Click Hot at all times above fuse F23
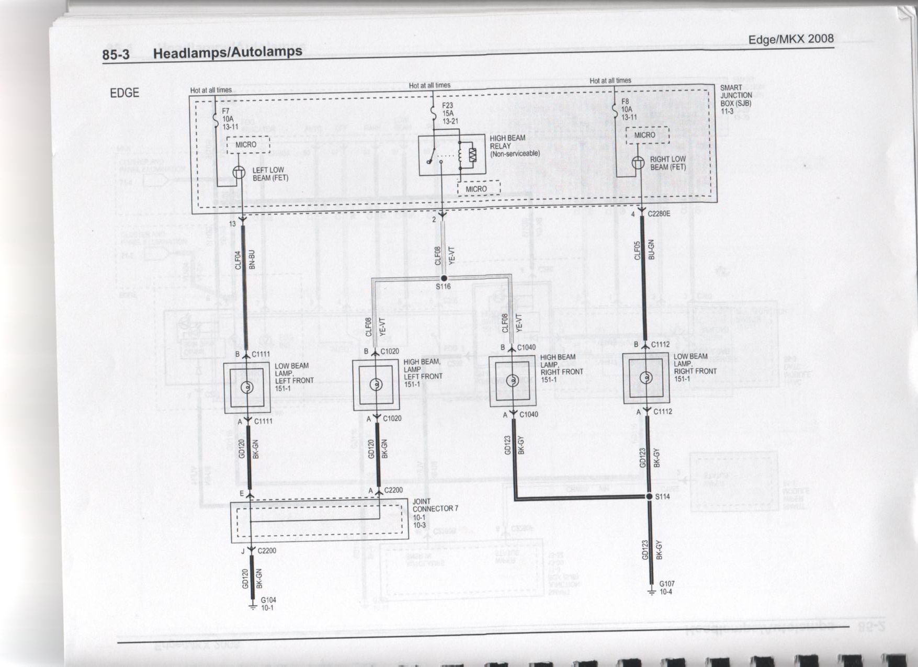The width and height of the screenshot is (918, 667). tap(429, 85)
